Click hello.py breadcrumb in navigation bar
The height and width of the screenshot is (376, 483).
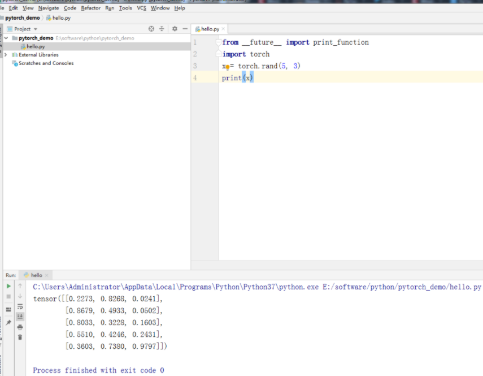tap(58, 18)
